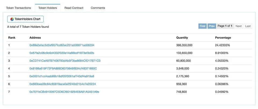
Task: Select percentage 0.06396%
Action: (222, 84)
